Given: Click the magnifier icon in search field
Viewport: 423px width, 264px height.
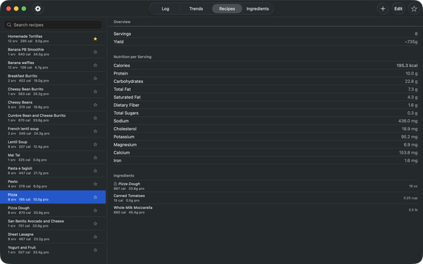Looking at the screenshot, I should (9, 25).
